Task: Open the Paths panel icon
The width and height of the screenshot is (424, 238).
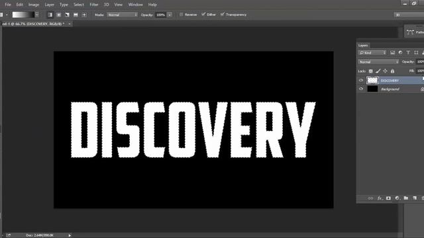Action: click(x=410, y=32)
